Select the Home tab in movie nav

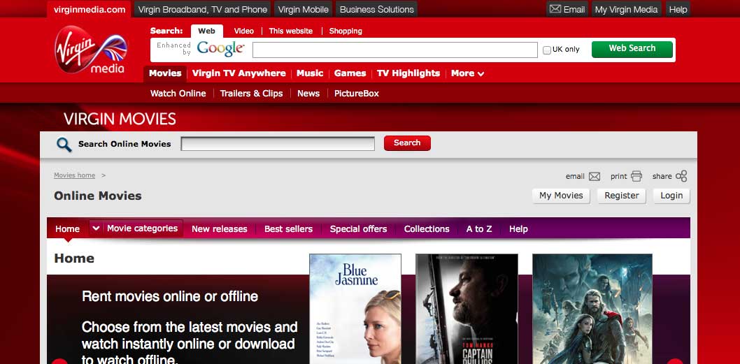[67, 228]
